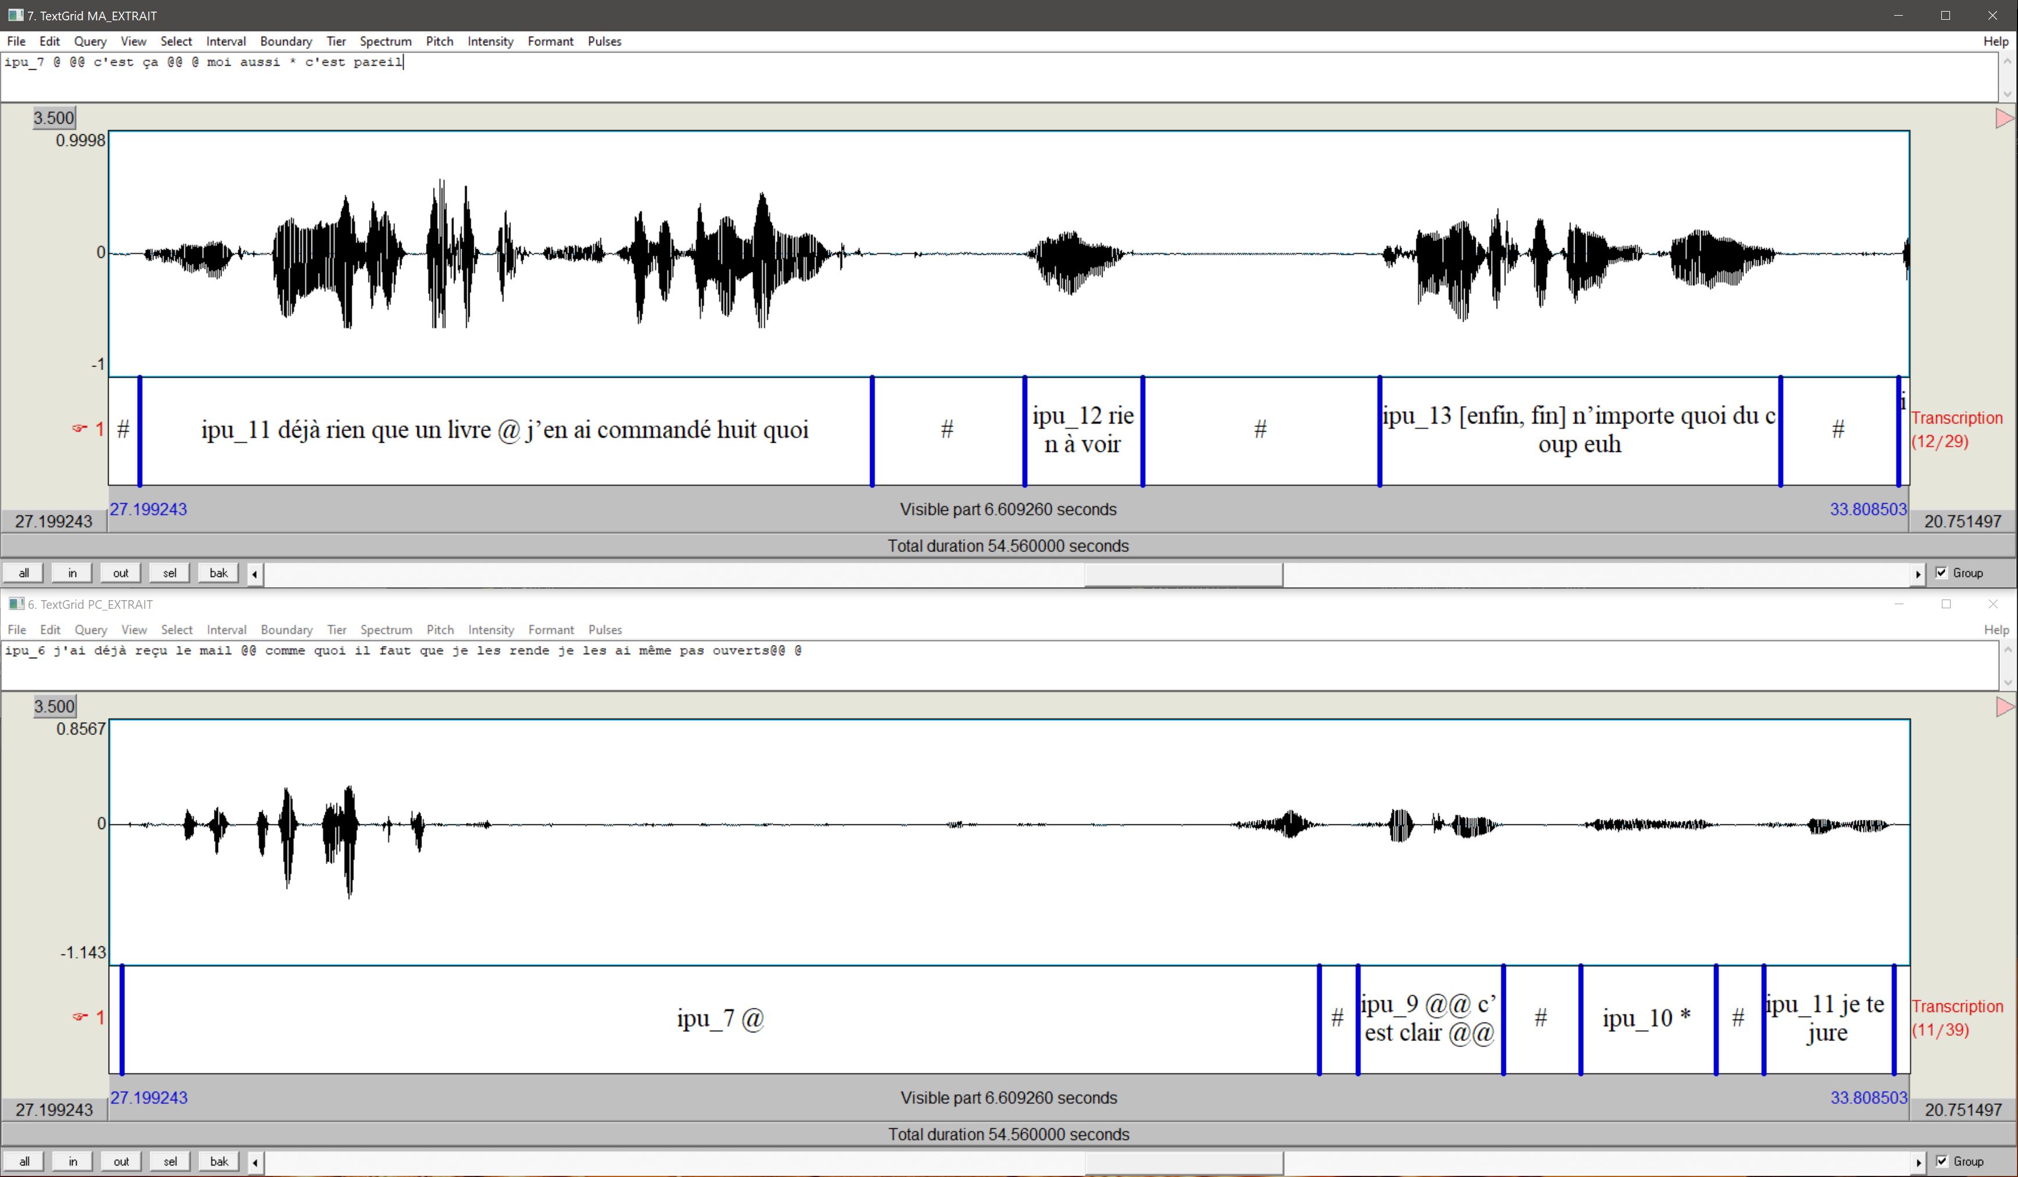Open Select menu in MA_EXTRAIT window
Viewport: 2018px width, 1177px height.
[176, 41]
